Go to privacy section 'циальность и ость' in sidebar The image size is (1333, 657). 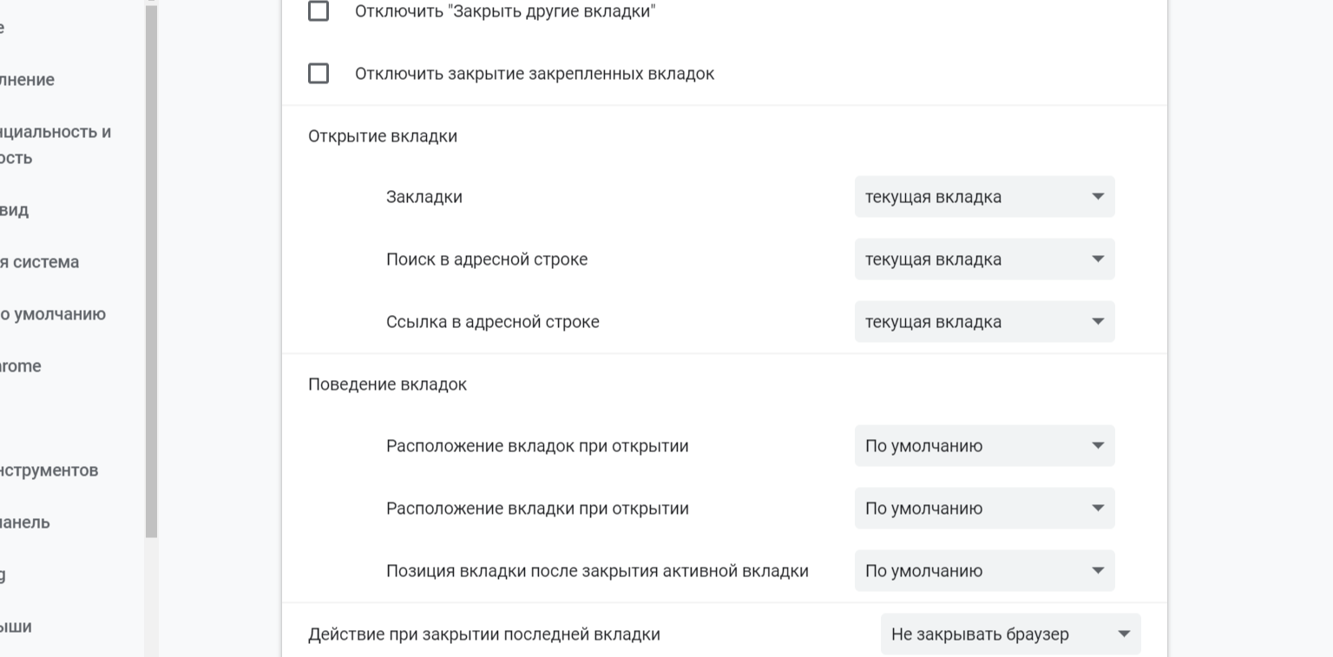pos(54,145)
